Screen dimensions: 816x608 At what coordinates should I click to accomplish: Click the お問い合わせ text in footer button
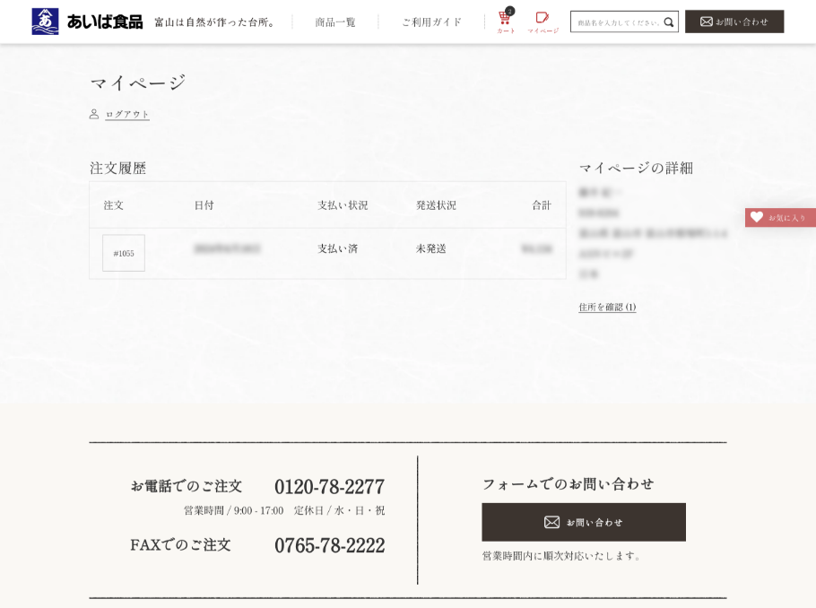[x=595, y=522]
